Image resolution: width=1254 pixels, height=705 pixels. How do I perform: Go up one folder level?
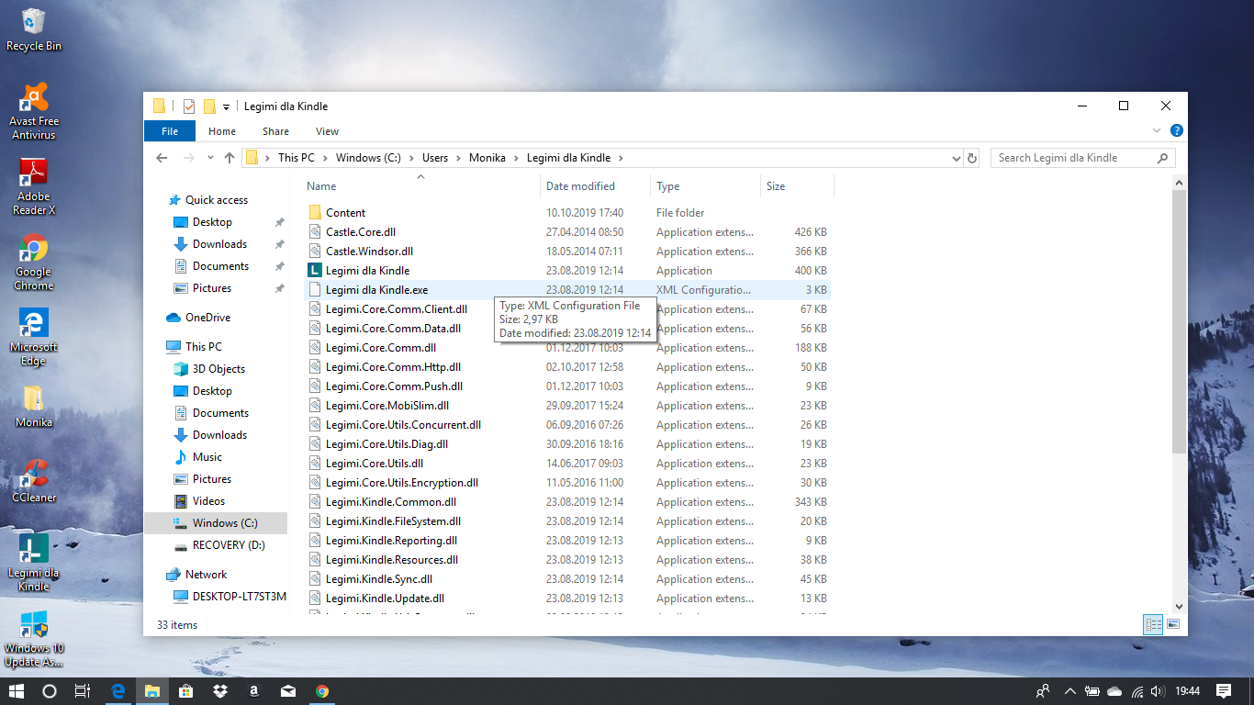click(230, 158)
